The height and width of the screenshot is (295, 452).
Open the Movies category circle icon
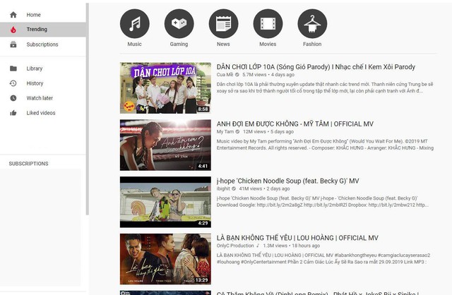pos(268,23)
